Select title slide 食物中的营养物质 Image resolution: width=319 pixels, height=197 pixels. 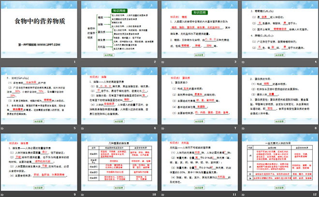[39, 30]
